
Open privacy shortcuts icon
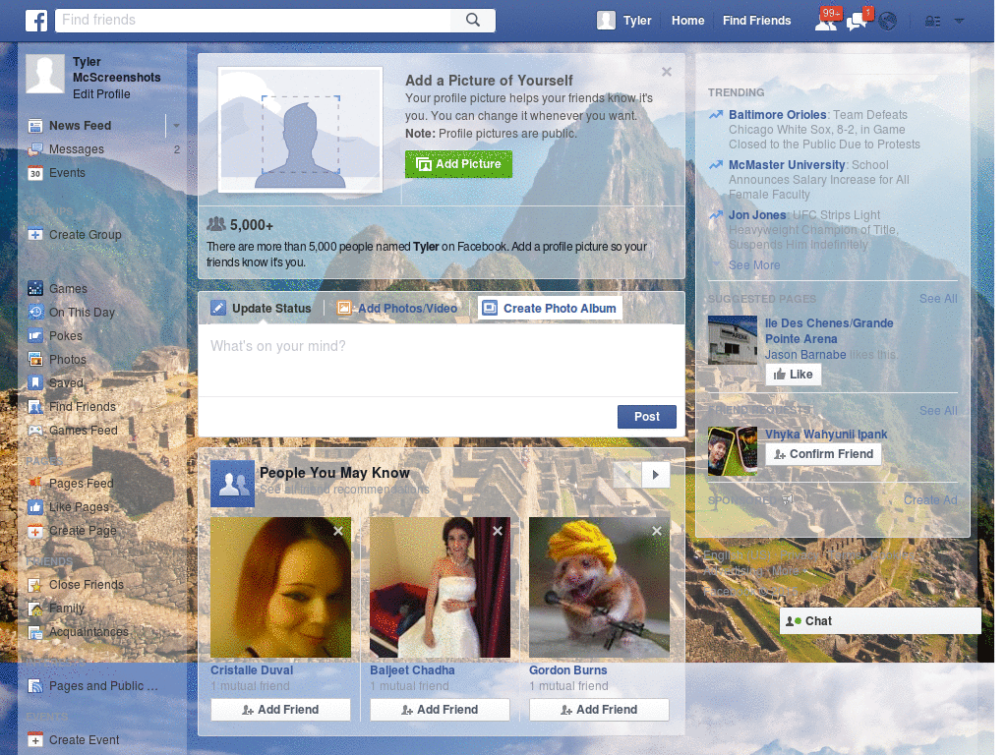pyautogui.click(x=932, y=22)
